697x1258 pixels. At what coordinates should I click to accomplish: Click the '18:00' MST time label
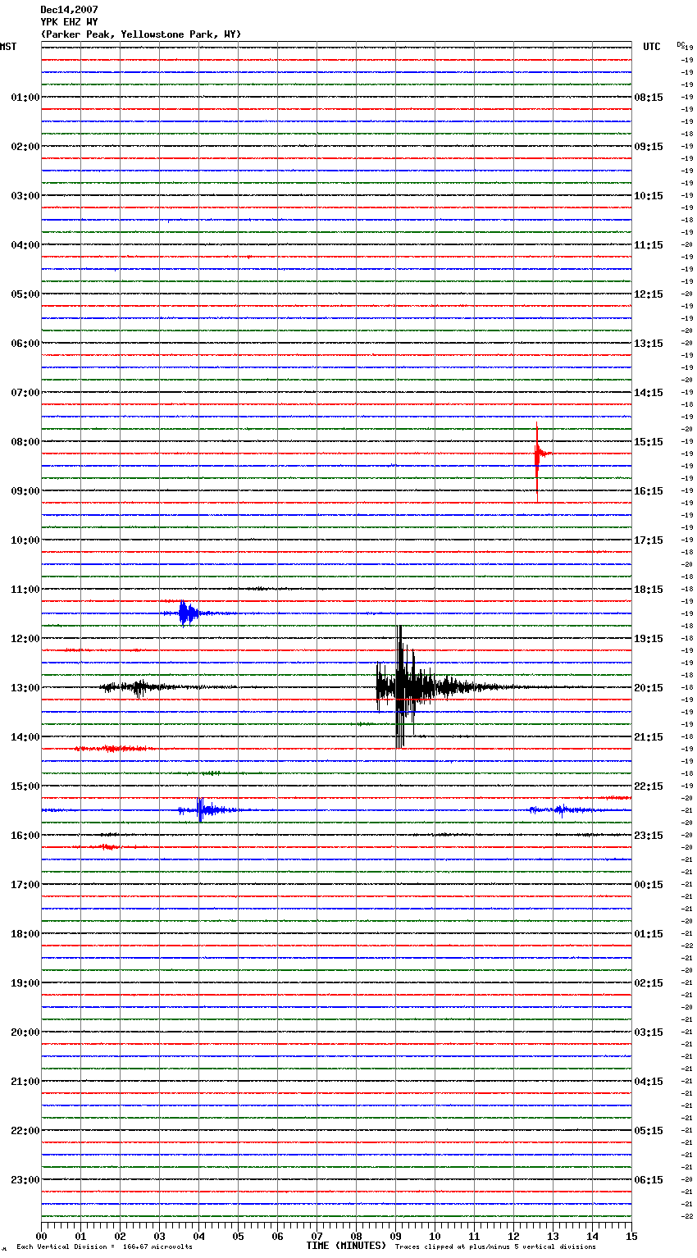point(25,934)
